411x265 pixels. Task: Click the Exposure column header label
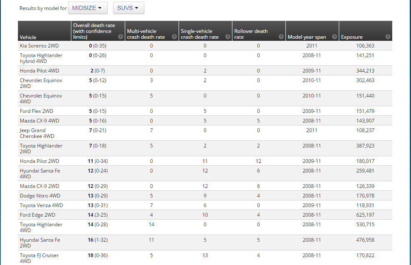pyautogui.click(x=352, y=37)
